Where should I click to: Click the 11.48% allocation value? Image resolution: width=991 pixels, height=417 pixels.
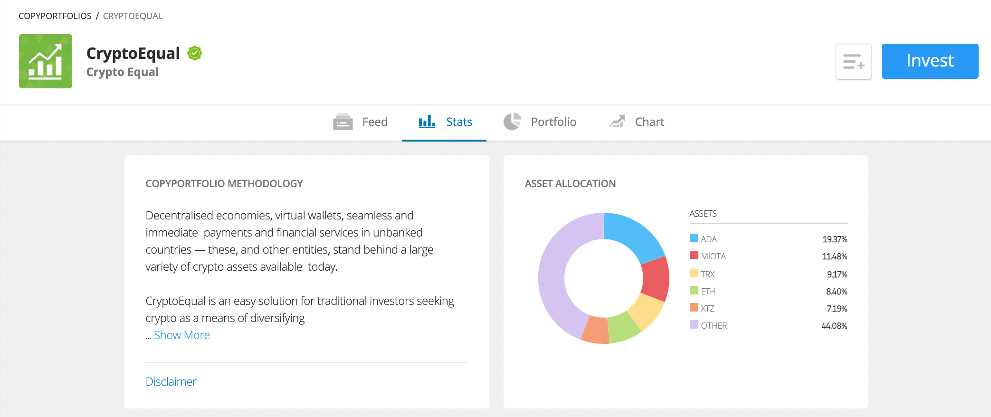tap(835, 256)
